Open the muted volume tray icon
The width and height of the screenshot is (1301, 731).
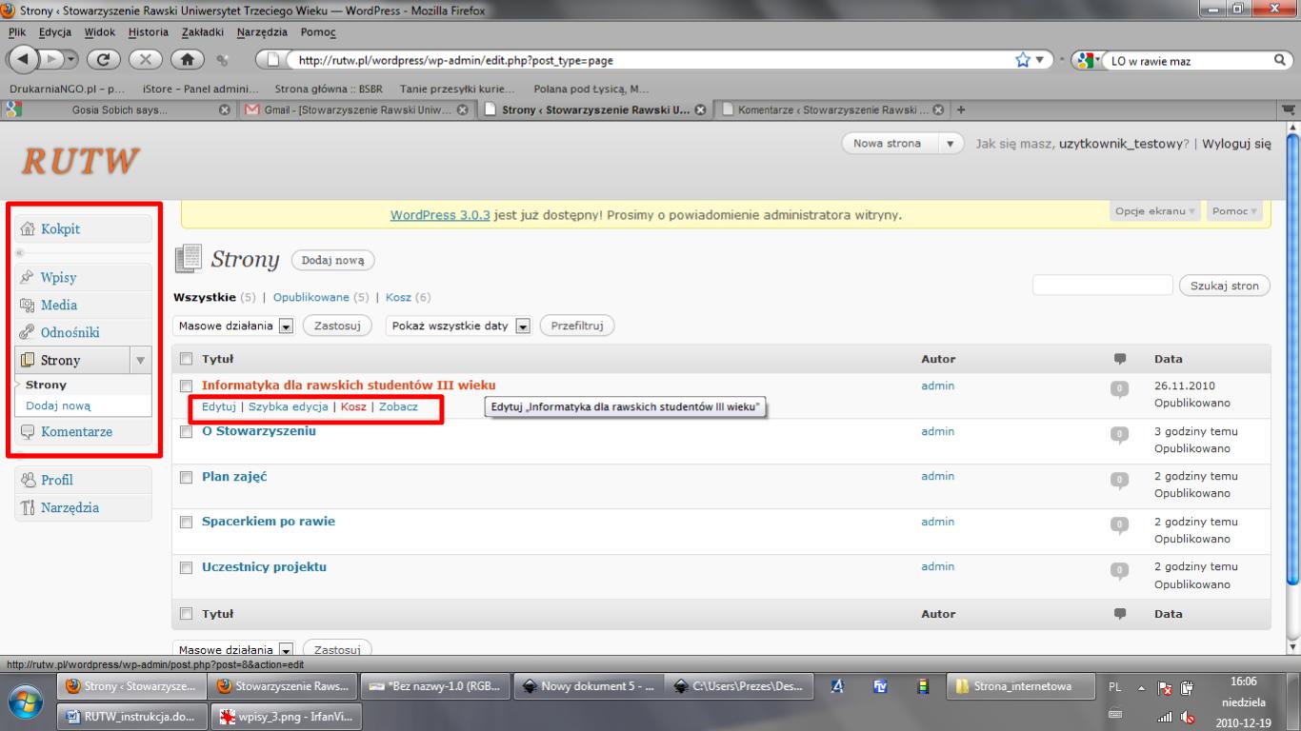1188,717
